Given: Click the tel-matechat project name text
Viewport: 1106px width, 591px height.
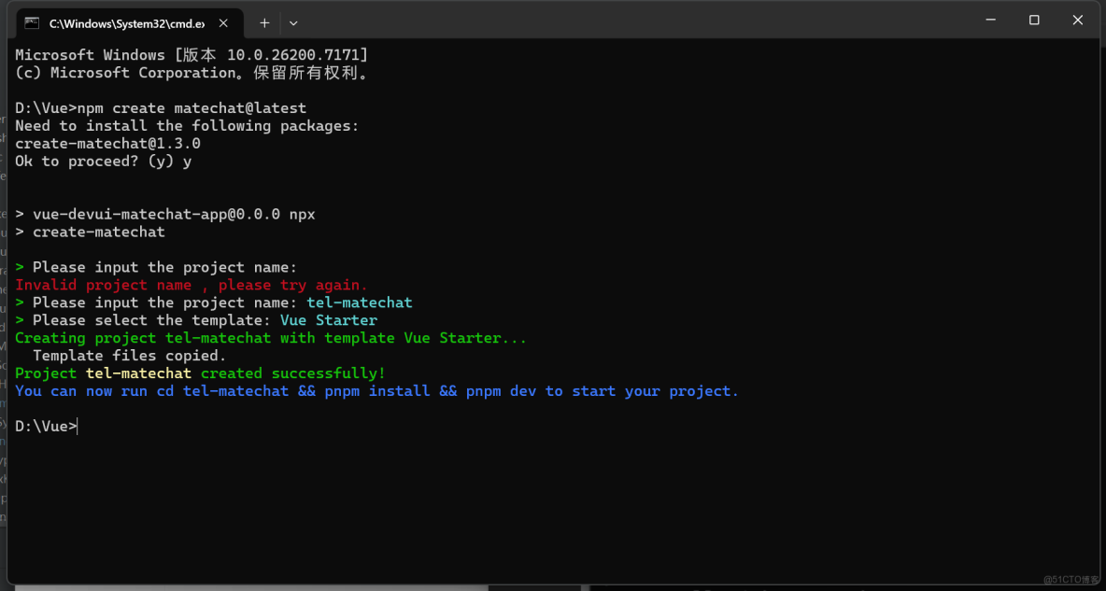Looking at the screenshot, I should (x=359, y=302).
